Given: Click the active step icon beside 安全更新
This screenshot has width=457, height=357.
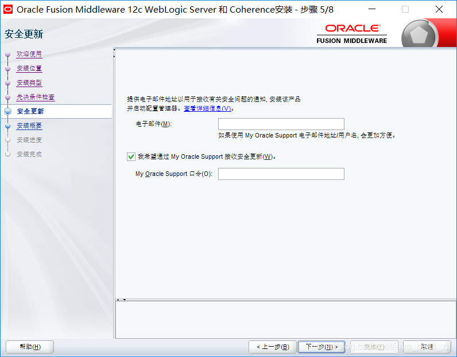Looking at the screenshot, I should click(x=8, y=111).
